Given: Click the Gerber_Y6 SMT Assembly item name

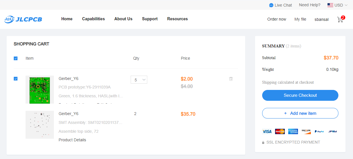Looking at the screenshot, I should [x=68, y=114].
